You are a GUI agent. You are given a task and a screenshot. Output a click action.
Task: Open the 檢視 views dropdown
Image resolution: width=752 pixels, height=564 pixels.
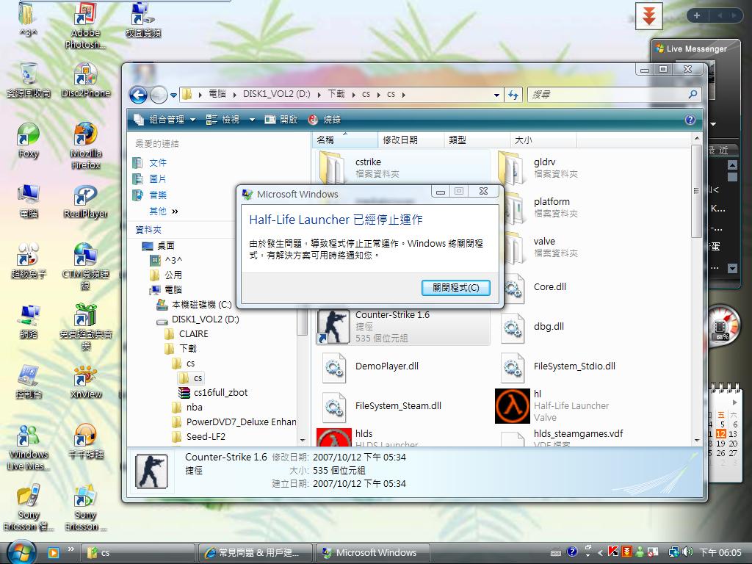(229, 119)
